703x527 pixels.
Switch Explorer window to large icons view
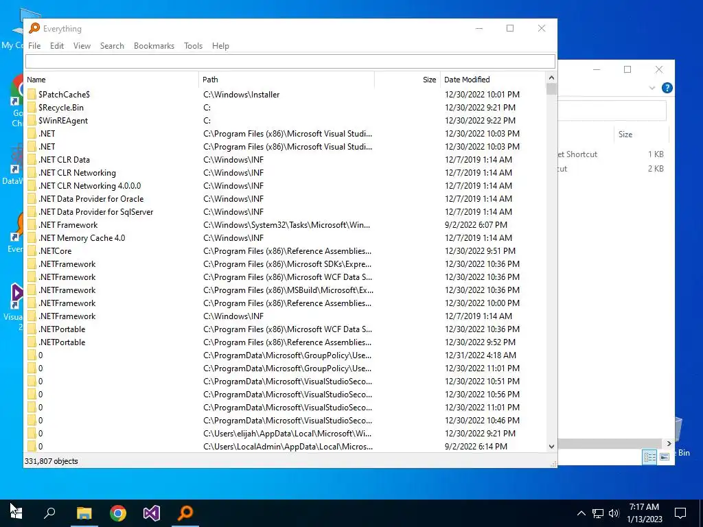point(665,456)
